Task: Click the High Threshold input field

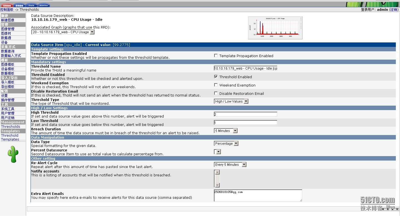Action: [246, 114]
